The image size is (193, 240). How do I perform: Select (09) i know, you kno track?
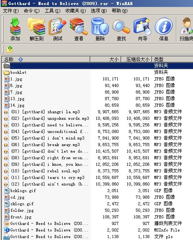[x=49, y=165]
